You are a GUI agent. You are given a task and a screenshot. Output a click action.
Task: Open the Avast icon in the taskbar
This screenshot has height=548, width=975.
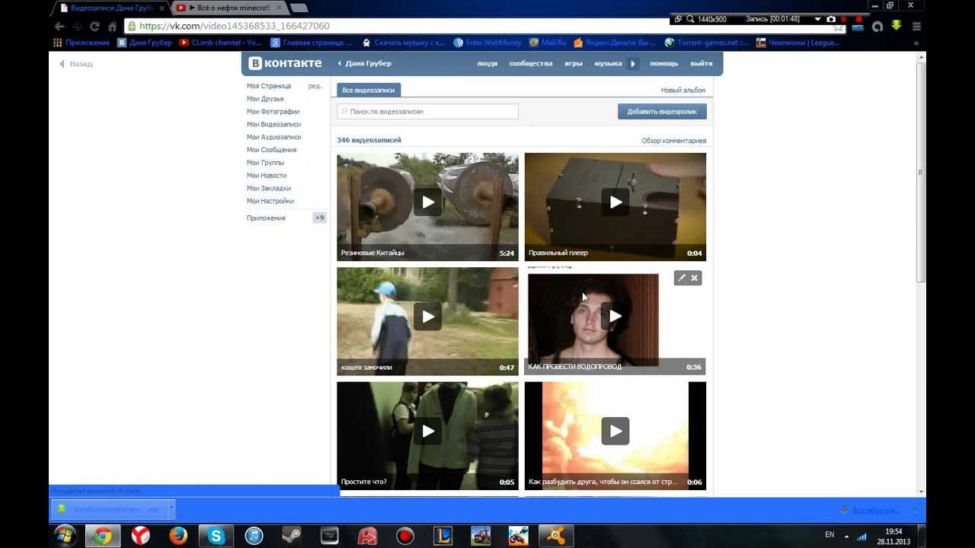click(556, 537)
